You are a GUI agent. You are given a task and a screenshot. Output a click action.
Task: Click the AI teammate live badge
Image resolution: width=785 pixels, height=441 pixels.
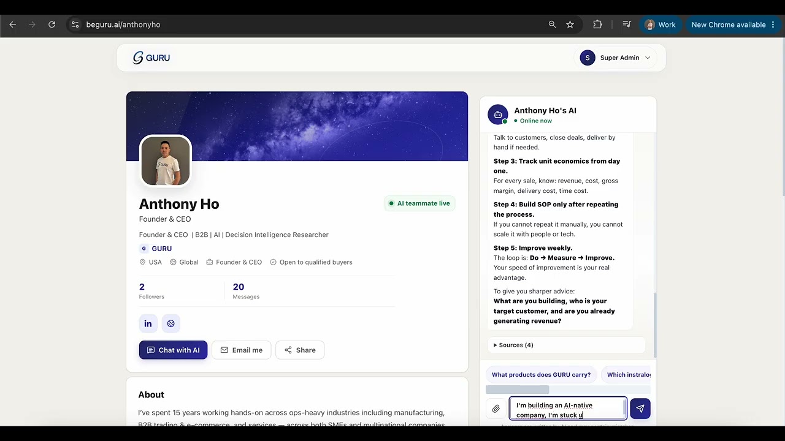[420, 203]
